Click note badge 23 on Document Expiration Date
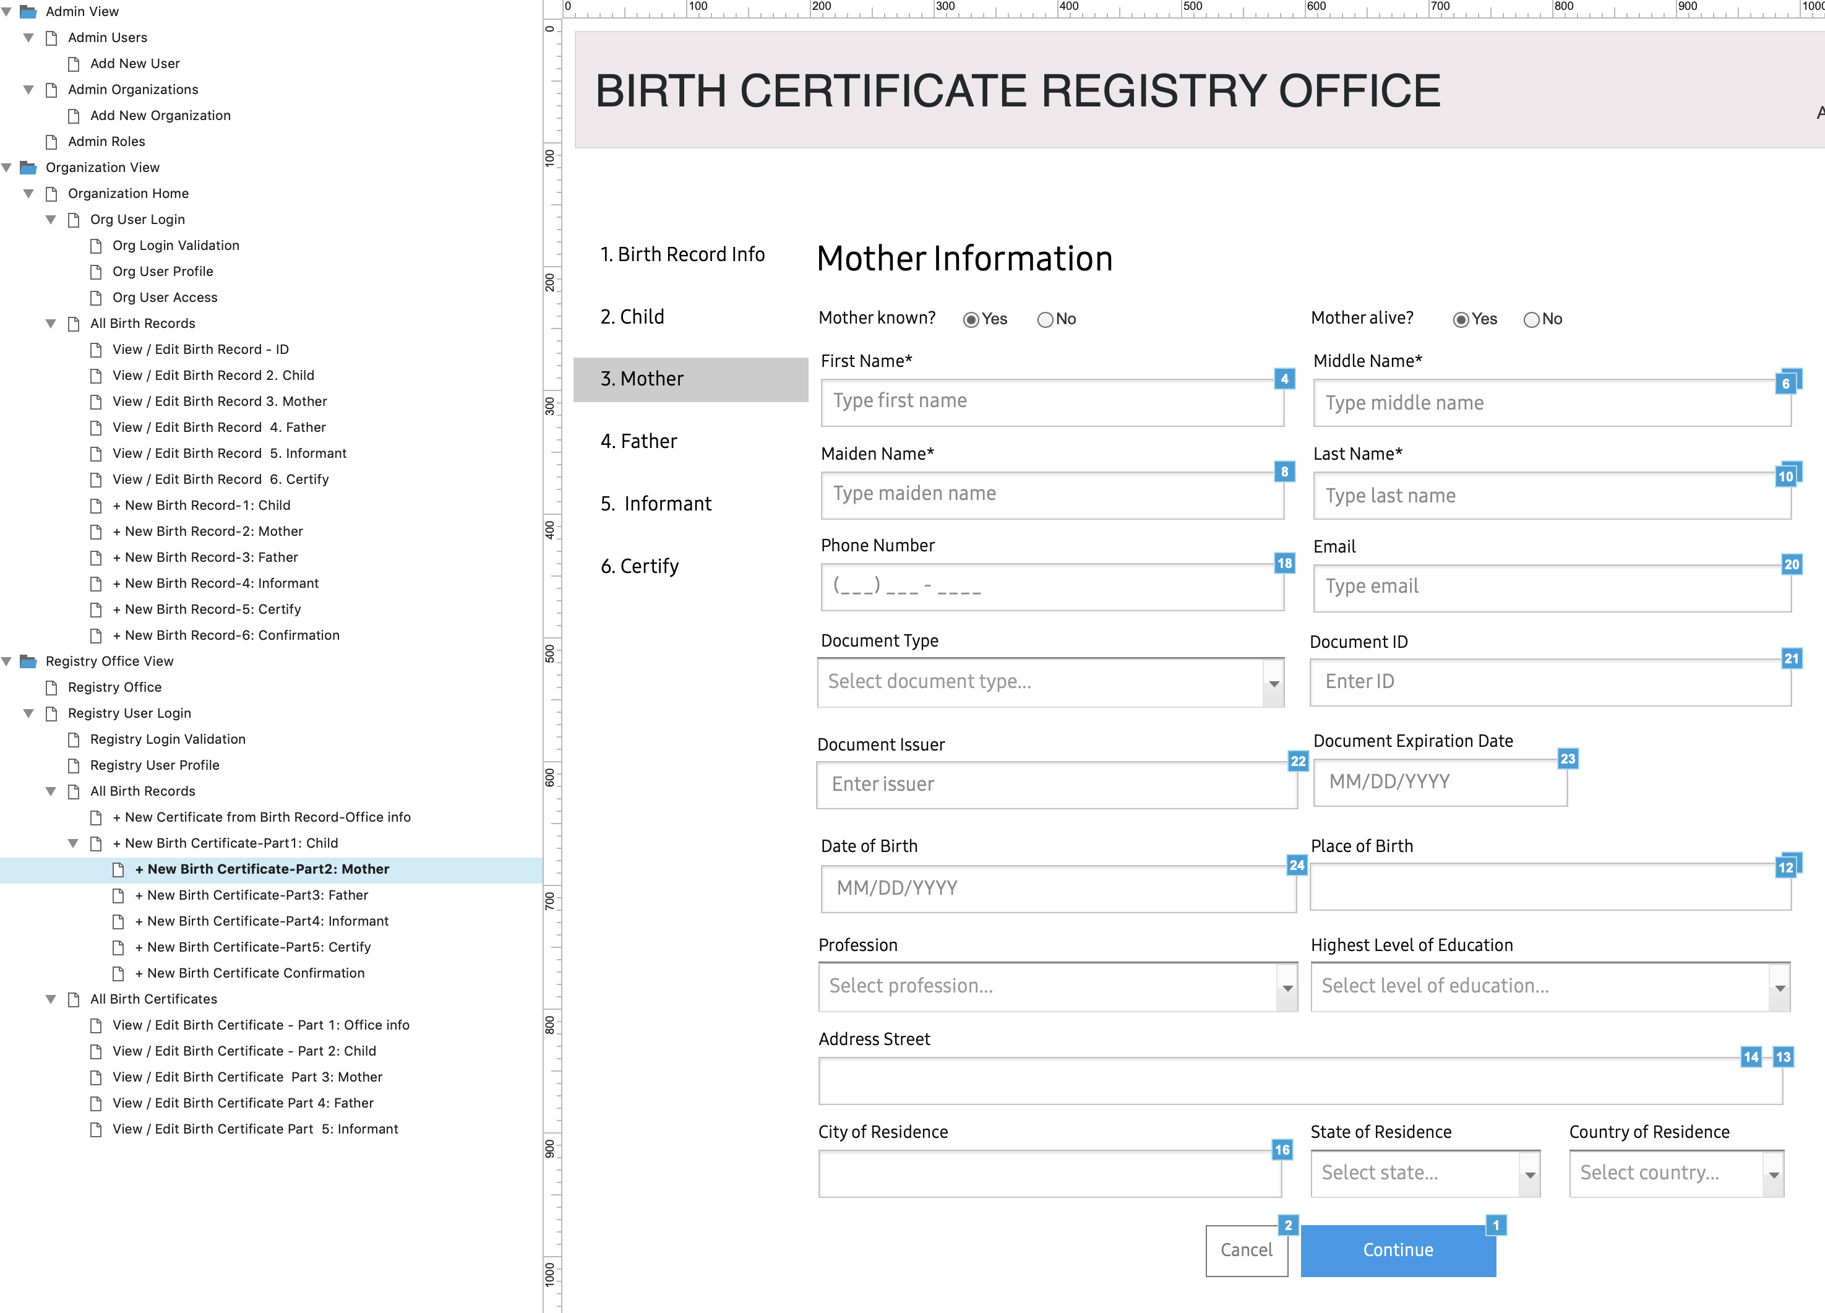The height and width of the screenshot is (1313, 1825). 1568,759
